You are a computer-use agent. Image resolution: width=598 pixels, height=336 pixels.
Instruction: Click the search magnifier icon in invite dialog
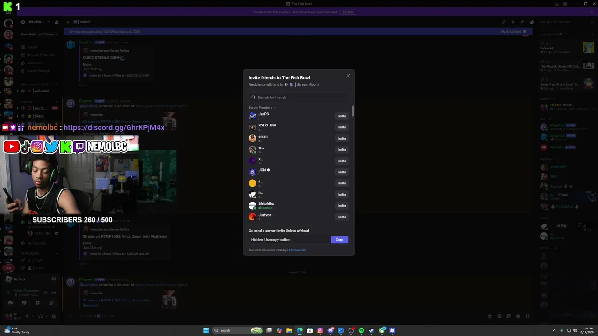[253, 98]
